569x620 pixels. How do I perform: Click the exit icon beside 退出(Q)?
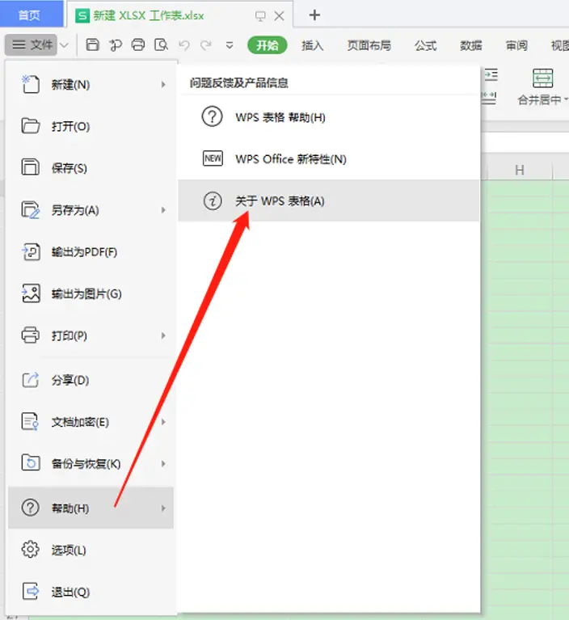pos(31,592)
